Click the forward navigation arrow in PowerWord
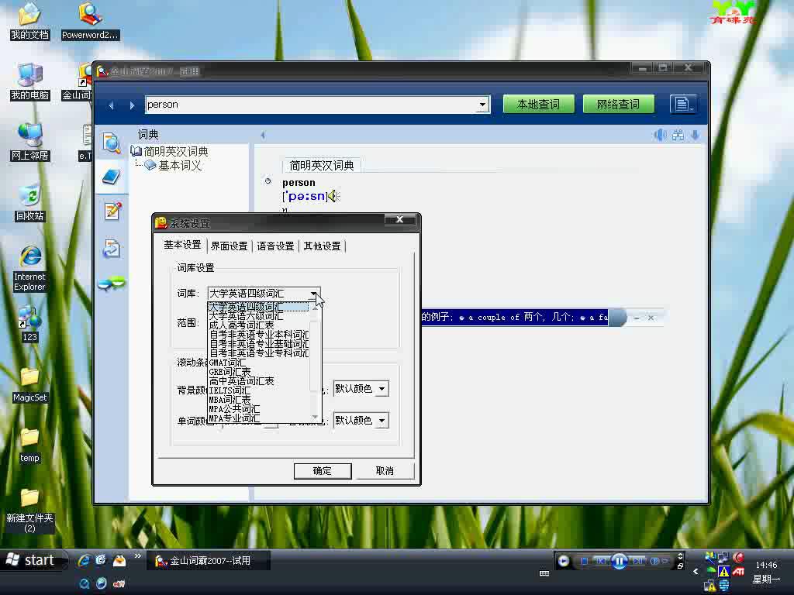The image size is (794, 595). click(x=132, y=105)
